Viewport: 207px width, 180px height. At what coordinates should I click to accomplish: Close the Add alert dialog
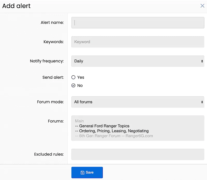point(202,6)
